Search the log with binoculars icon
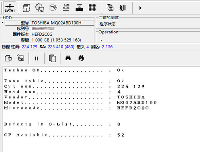200x152 pixels. coord(68,58)
